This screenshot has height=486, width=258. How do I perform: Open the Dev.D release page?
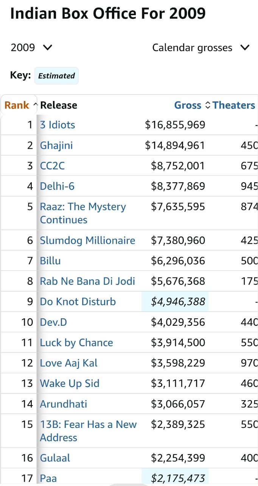click(x=54, y=322)
